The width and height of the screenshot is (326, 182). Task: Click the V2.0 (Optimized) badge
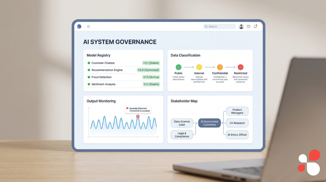tap(148, 70)
